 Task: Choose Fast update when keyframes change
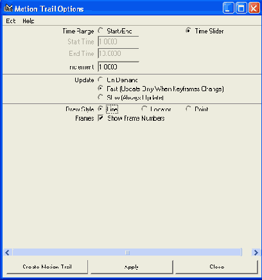click(101, 88)
